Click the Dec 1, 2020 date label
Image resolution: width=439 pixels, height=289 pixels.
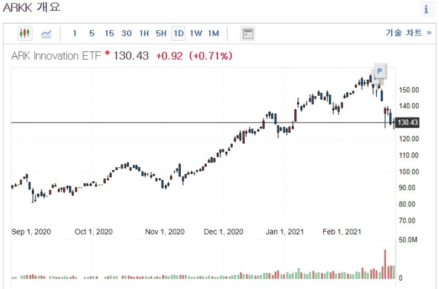[x=223, y=232]
